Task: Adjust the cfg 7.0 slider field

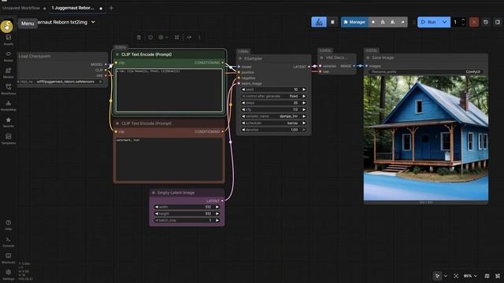Action: tap(273, 110)
